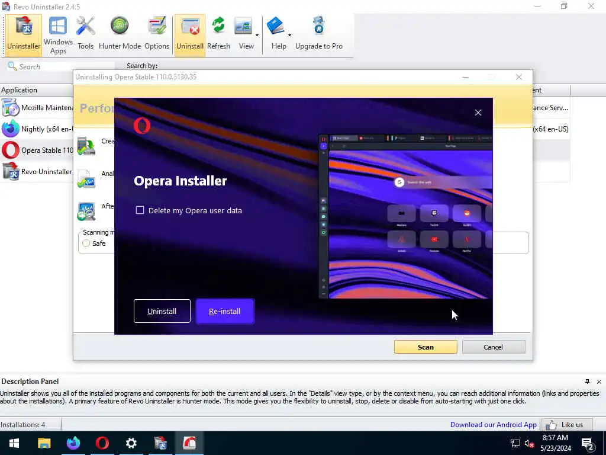The image size is (606, 455).
Task: Click Upgrade to Pro icon
Action: point(319,34)
